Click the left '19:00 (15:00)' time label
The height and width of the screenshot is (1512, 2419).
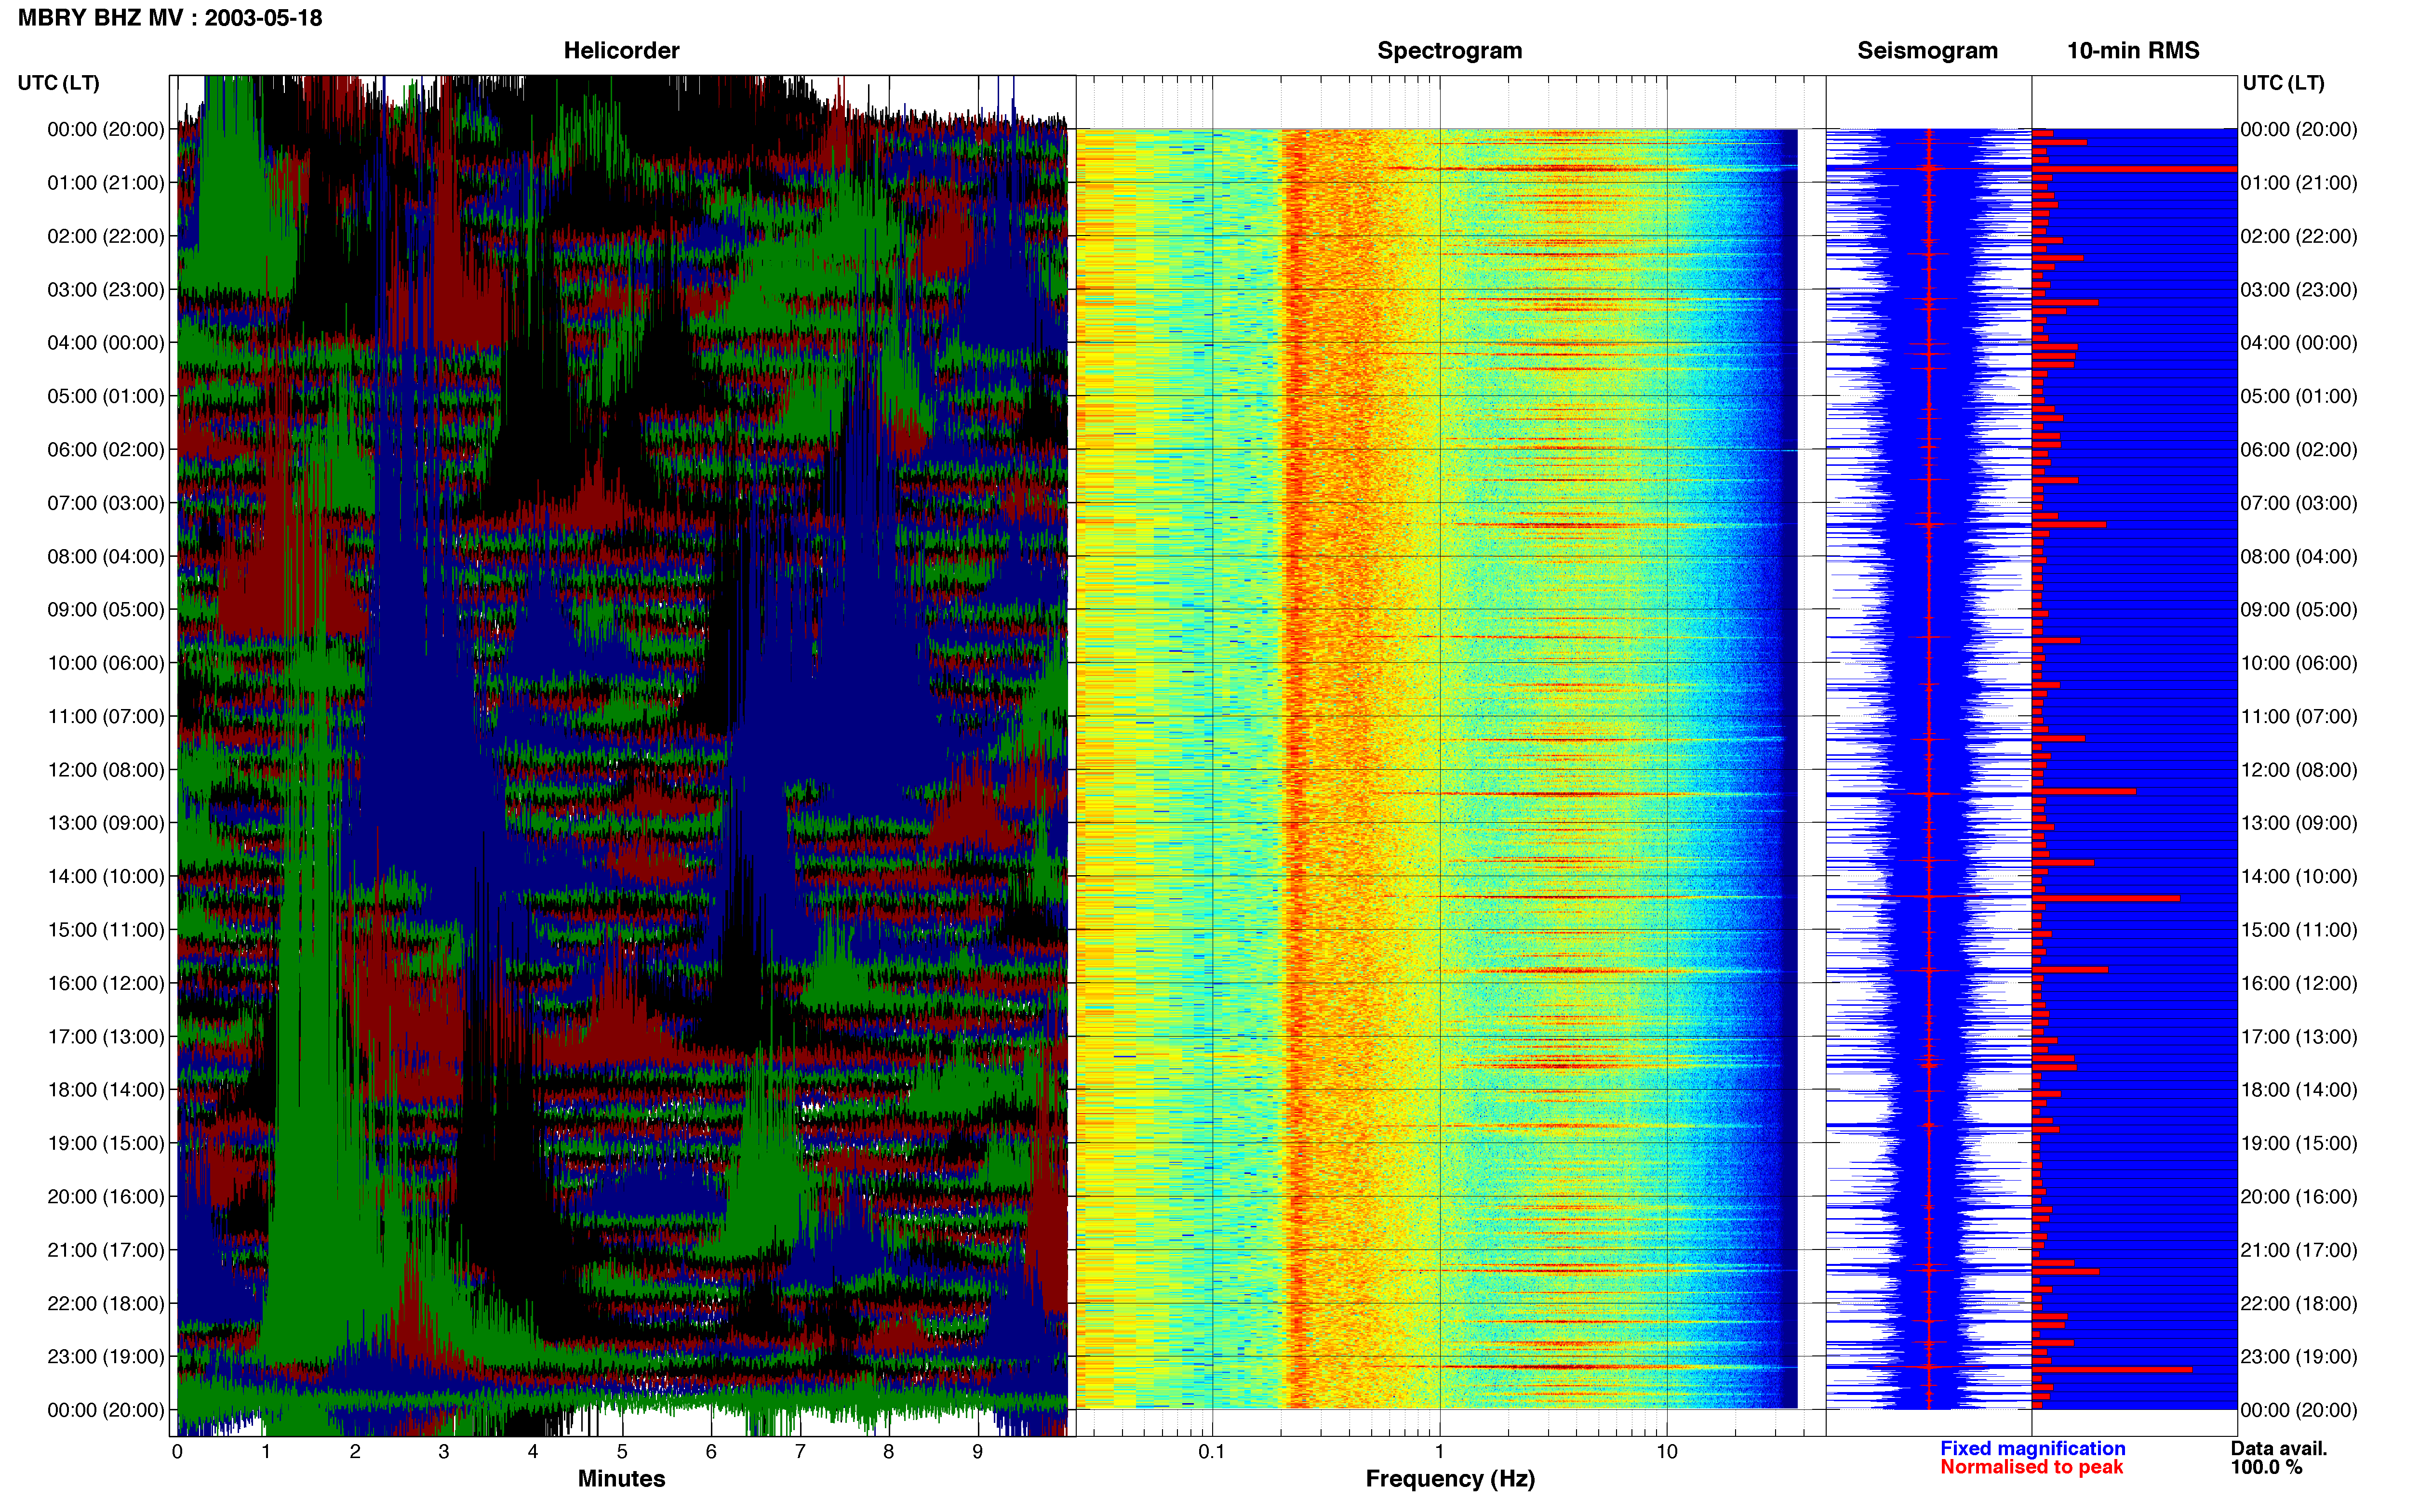point(106,1143)
